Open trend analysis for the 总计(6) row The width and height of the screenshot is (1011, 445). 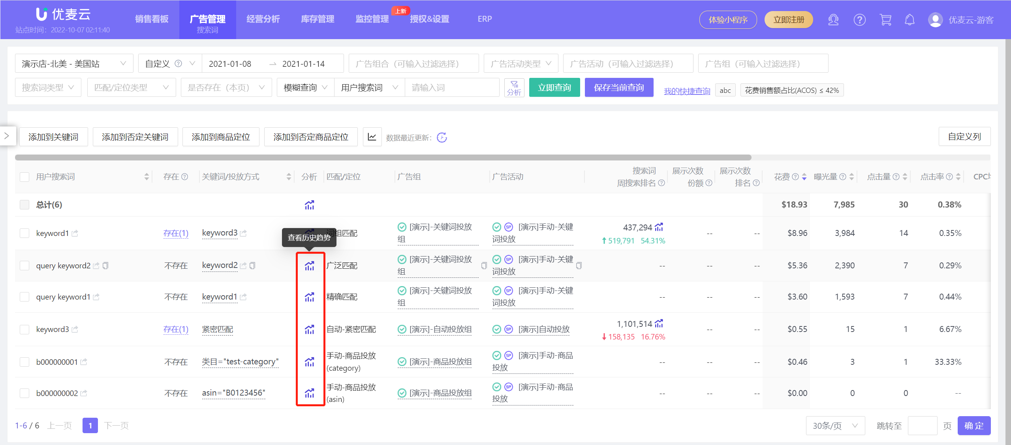pyautogui.click(x=309, y=205)
